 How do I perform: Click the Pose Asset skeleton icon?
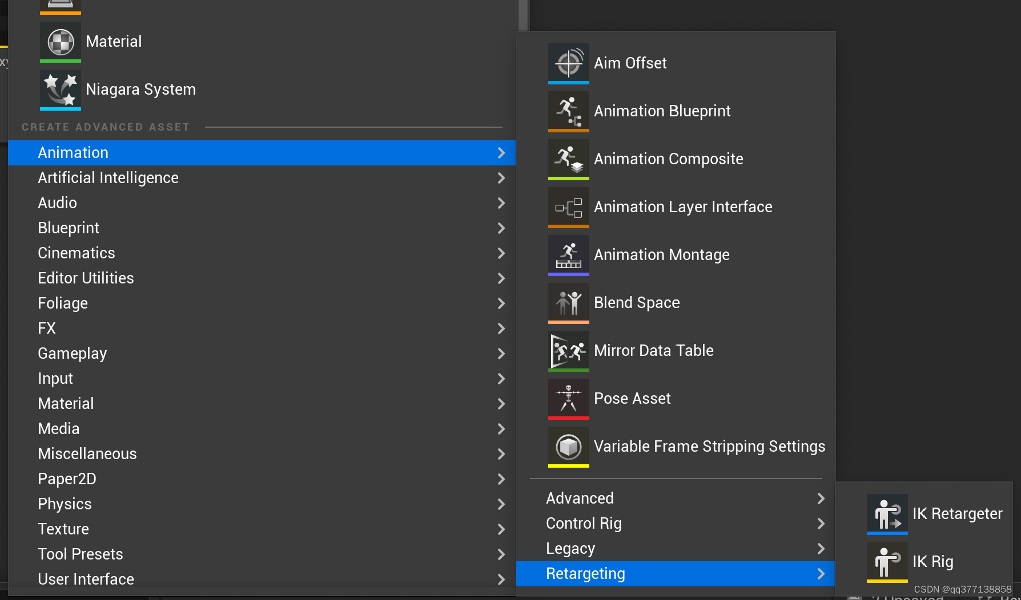[x=569, y=399]
